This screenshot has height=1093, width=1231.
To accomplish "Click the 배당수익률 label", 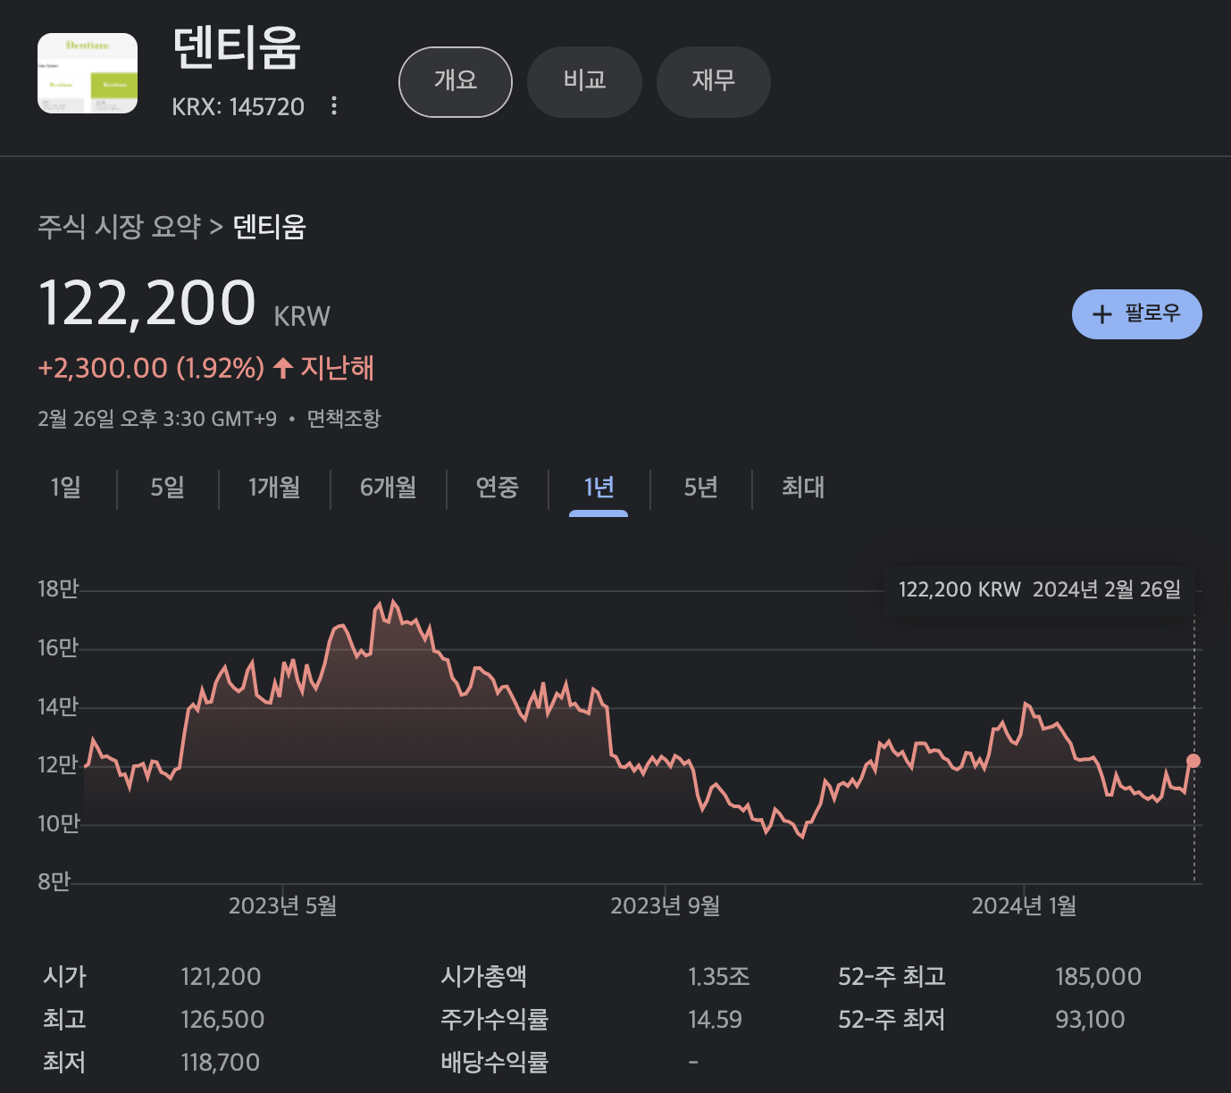I will point(495,1063).
